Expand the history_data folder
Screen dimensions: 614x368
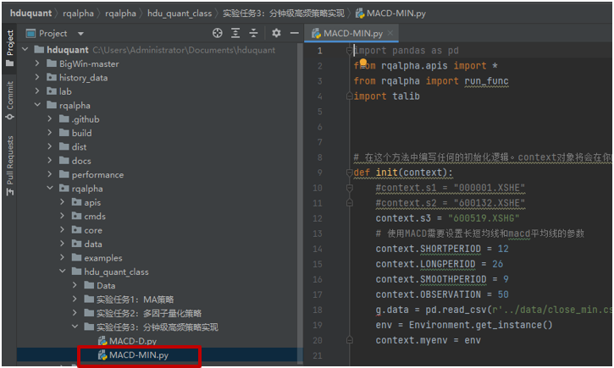click(x=37, y=78)
